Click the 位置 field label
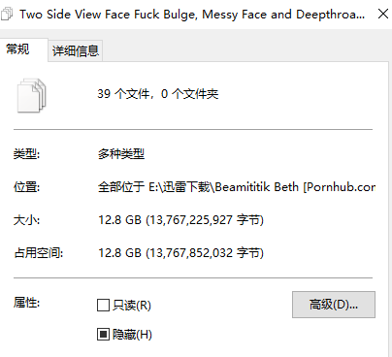 pyautogui.click(x=26, y=187)
